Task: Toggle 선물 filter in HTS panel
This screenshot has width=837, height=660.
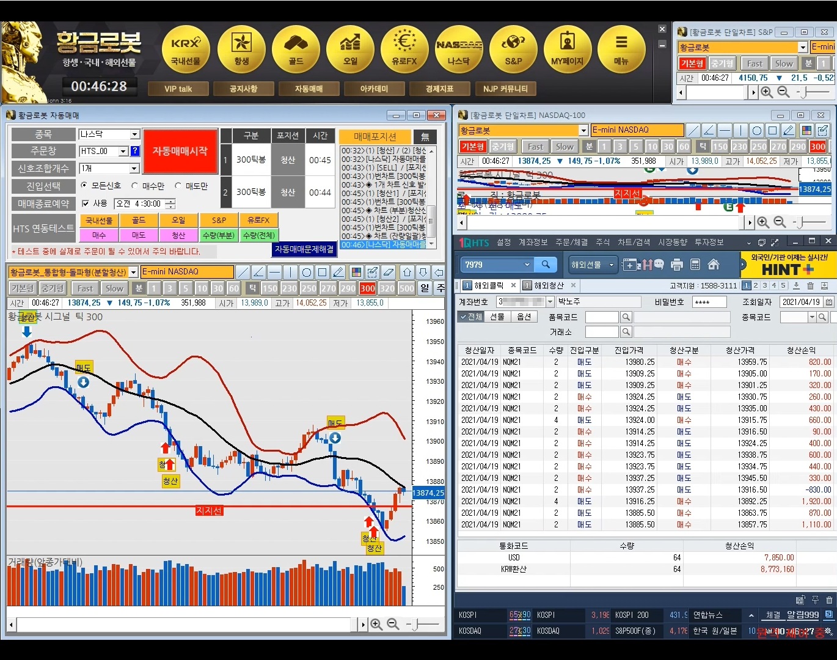Action: click(x=498, y=317)
